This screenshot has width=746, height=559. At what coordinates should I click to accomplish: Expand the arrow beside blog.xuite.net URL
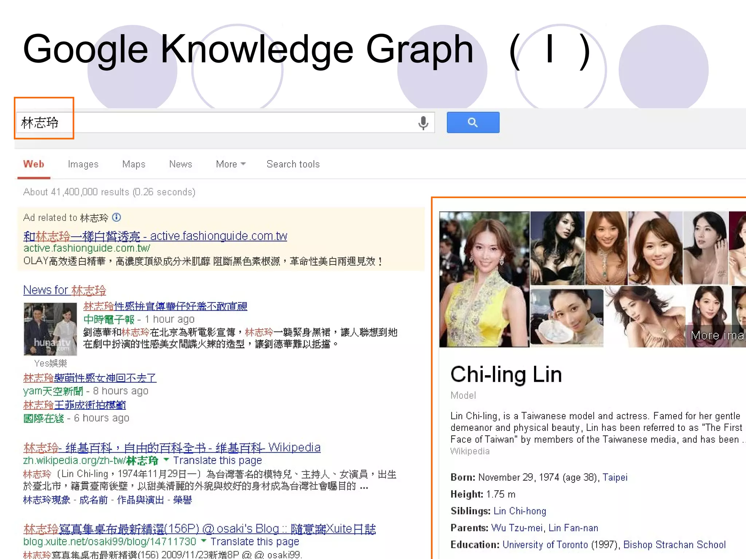tap(204, 541)
